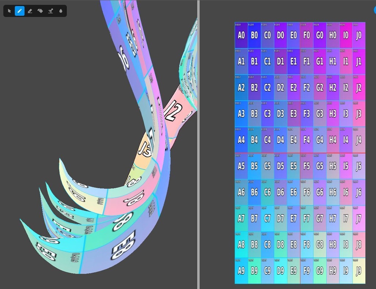Click cell J0 in the UV grid
This screenshot has height=289, width=376.
coord(359,36)
